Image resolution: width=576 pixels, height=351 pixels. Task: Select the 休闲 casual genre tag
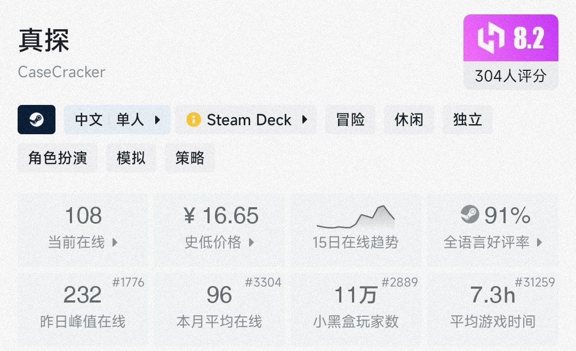click(x=409, y=120)
